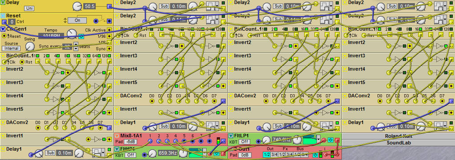Click input 2 jack on Mix8-1A1

[159, 141]
